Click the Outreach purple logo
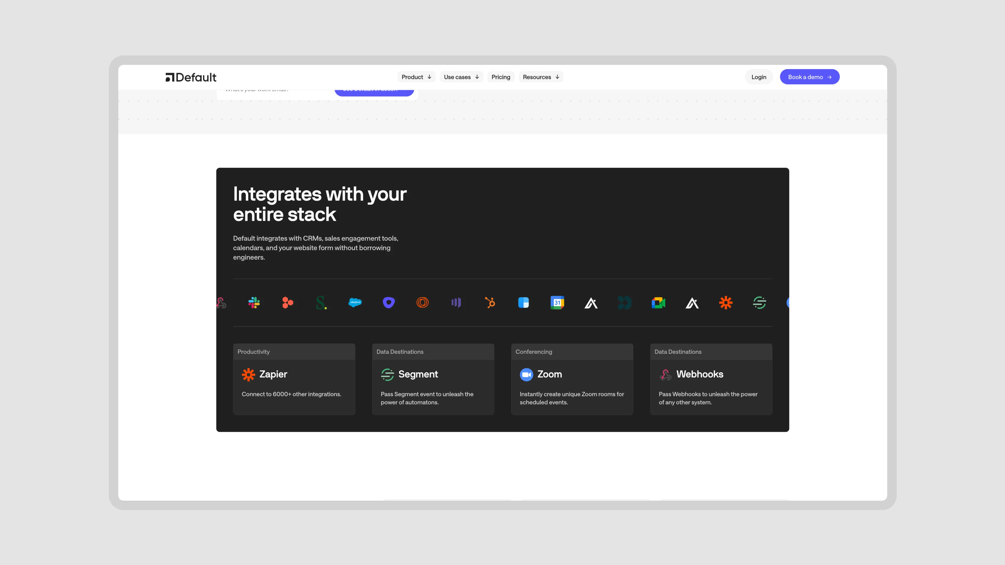 (389, 303)
